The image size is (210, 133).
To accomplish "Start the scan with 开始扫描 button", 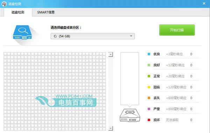I will [177, 30].
